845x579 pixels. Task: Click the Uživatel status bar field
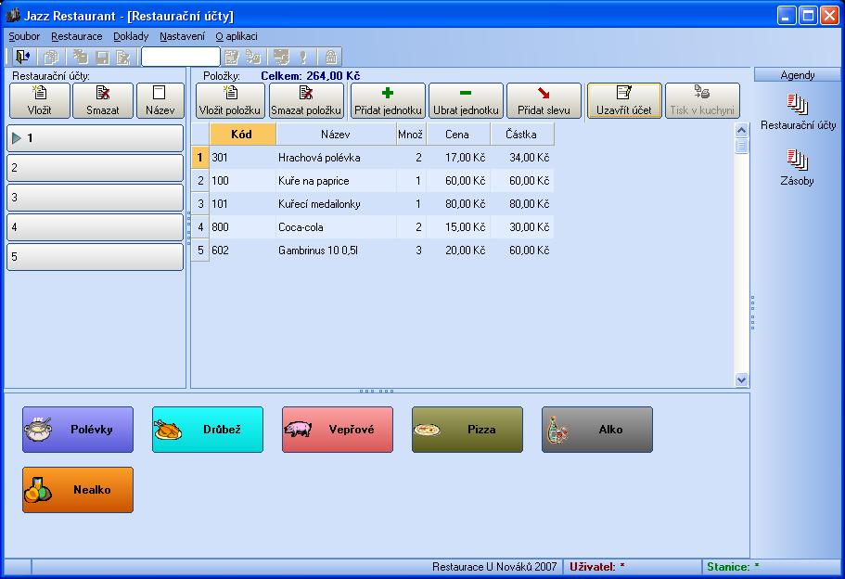click(x=634, y=567)
